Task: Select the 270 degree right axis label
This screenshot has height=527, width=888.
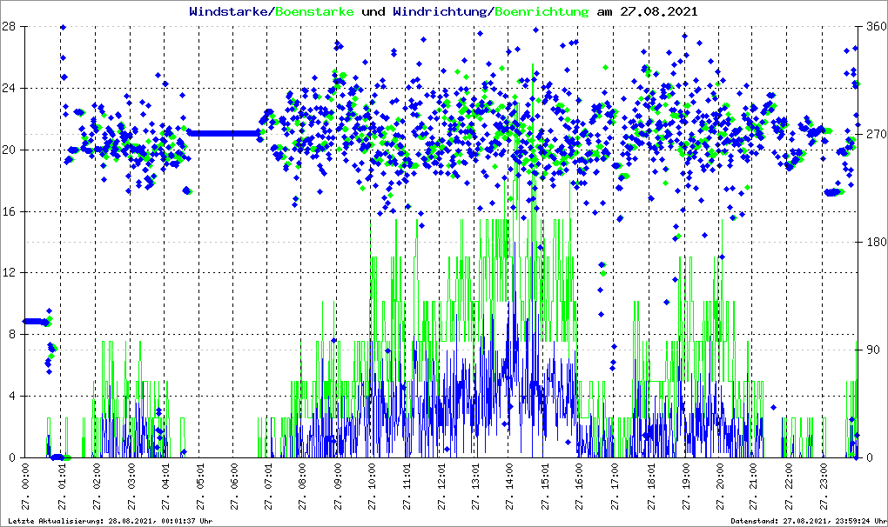Action: [x=874, y=134]
